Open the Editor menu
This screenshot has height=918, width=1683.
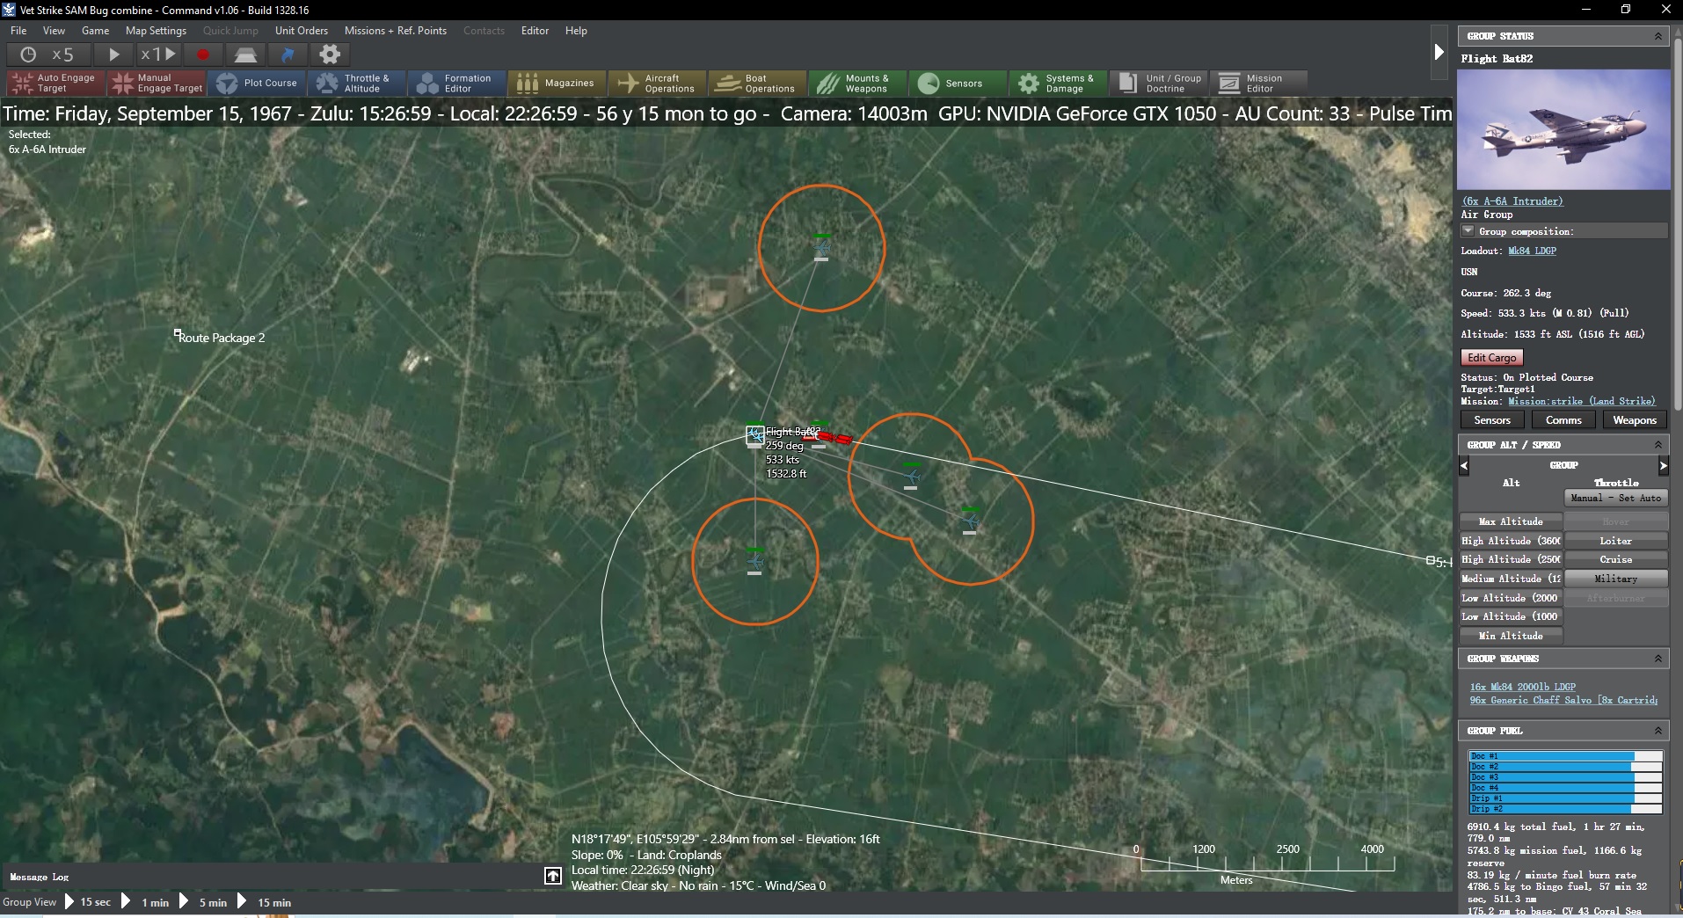(535, 31)
